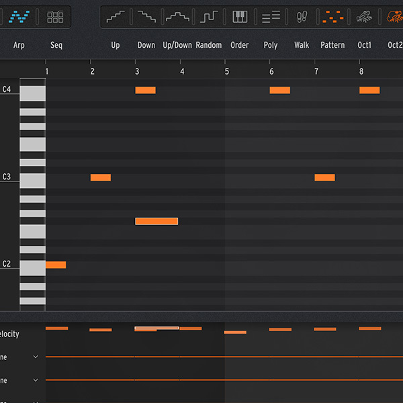Viewport: 403px width, 403px height.
Task: Pick the Up/Down arpeggio pattern icon
Action: pos(177,17)
